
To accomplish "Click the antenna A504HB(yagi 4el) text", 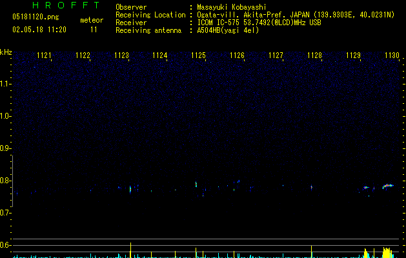I will pos(228,30).
